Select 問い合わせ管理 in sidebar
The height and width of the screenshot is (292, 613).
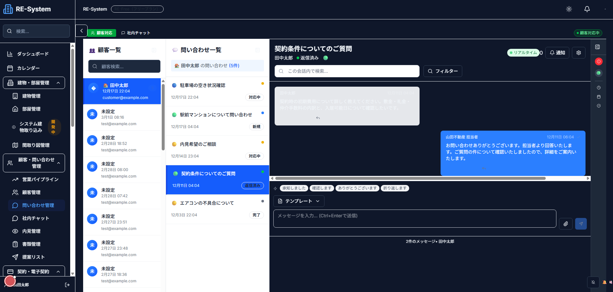pos(37,205)
